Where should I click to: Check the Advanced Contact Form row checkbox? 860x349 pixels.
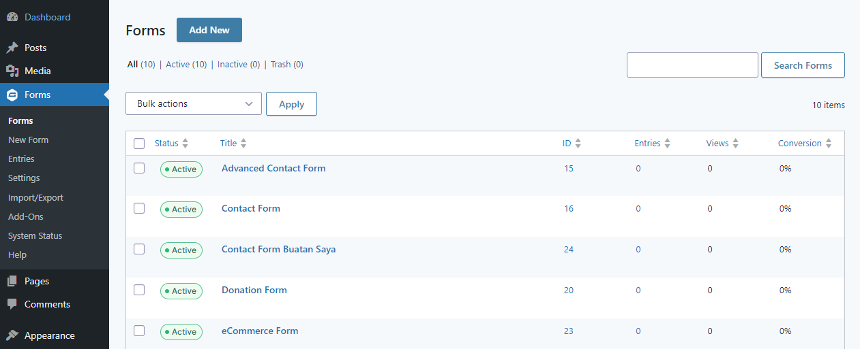[x=139, y=168]
